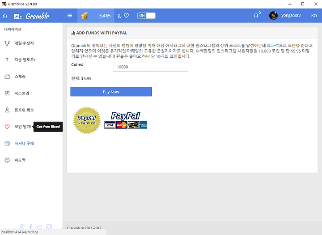The height and width of the screenshot is (235, 322).
Task: Click into the Coins input field
Action: (150, 67)
